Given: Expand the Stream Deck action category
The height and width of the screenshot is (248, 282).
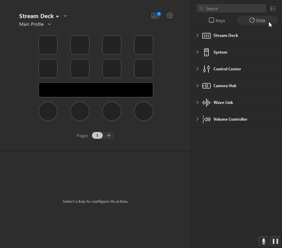Looking at the screenshot, I should pyautogui.click(x=197, y=36).
